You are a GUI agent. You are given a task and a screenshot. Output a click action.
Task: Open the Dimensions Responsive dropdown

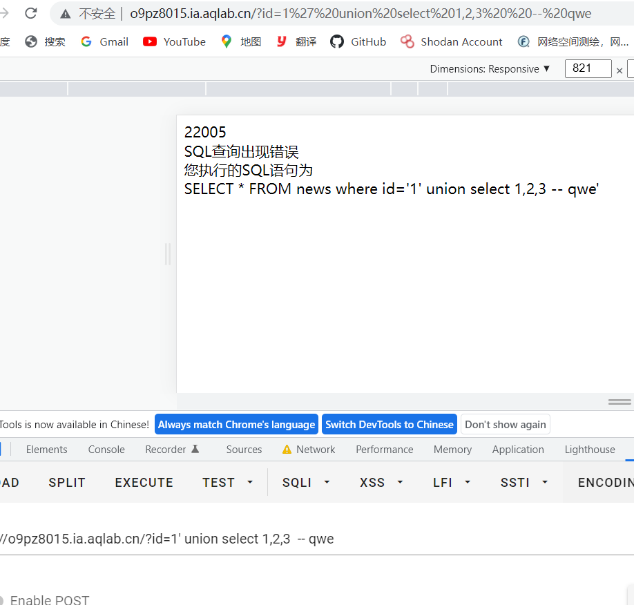pos(490,68)
